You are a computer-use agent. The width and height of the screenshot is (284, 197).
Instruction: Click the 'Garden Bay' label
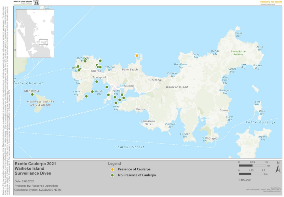pos(257,67)
